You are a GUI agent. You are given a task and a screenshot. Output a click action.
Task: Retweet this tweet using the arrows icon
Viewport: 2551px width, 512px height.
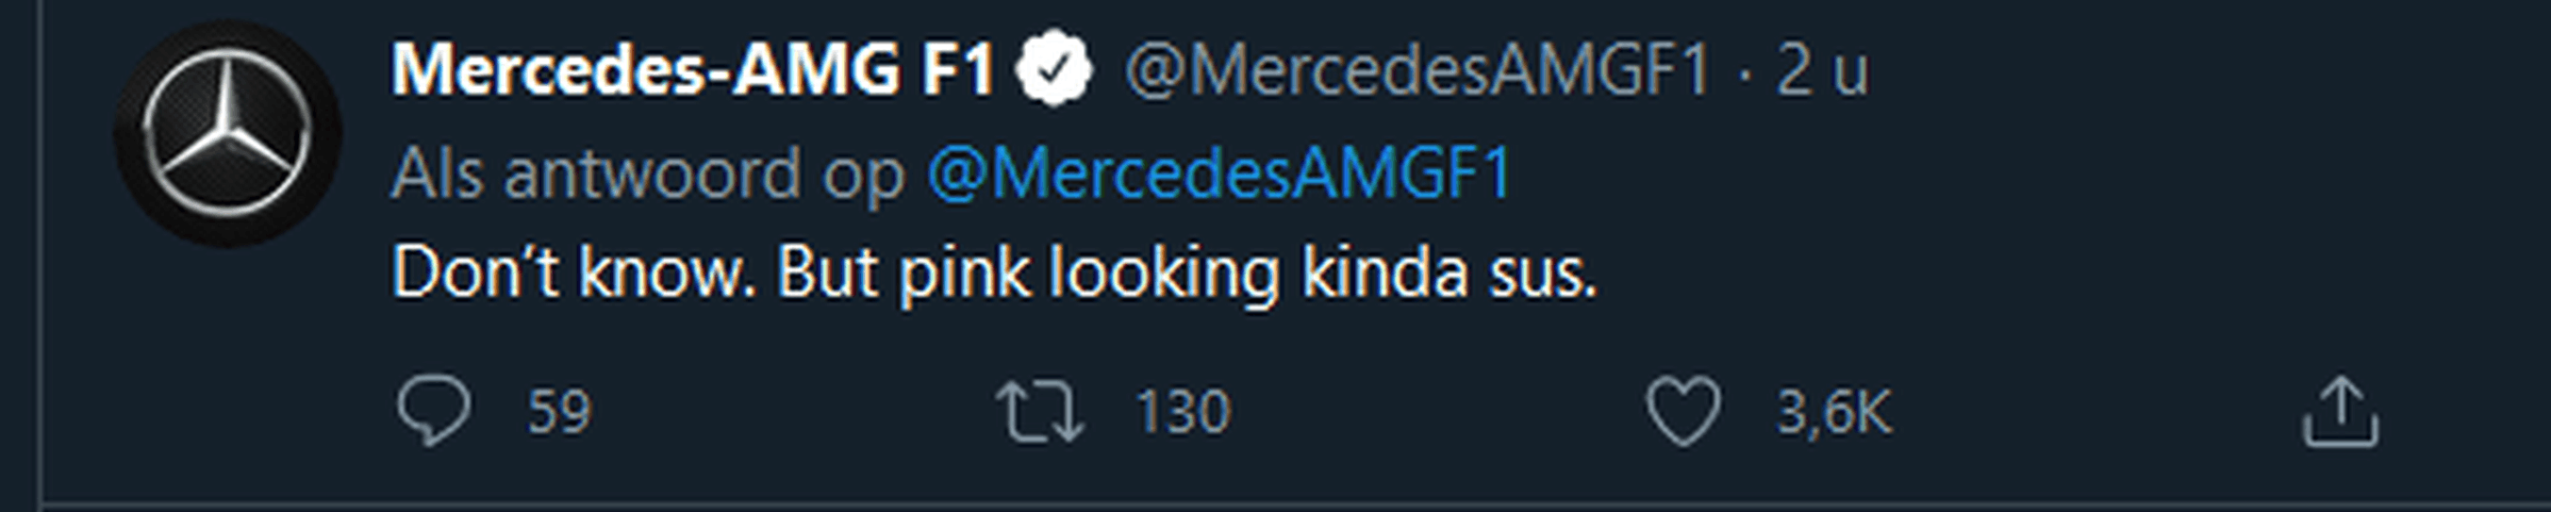pos(1039,412)
